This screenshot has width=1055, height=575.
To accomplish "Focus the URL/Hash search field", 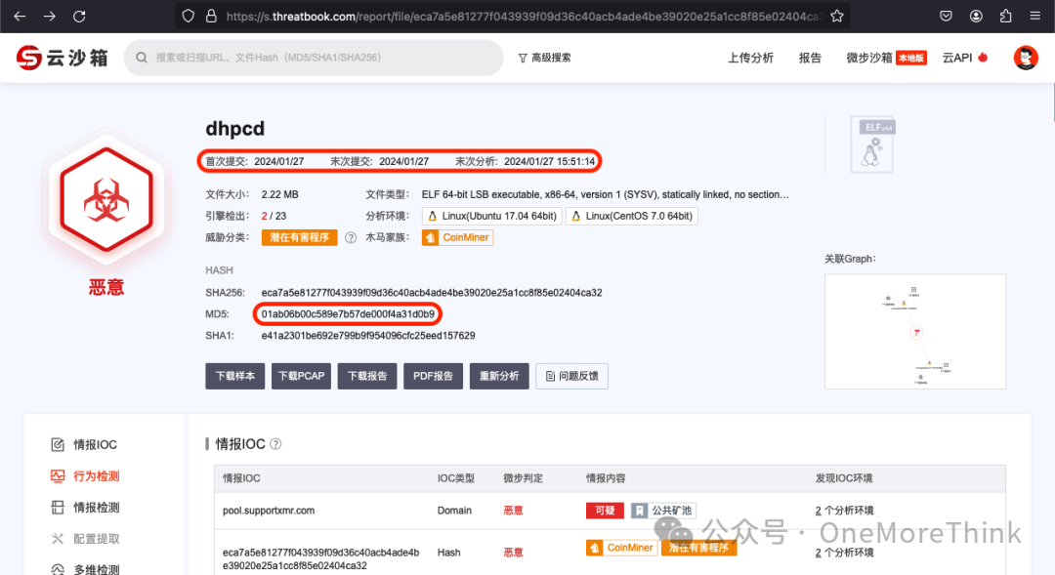I will pyautogui.click(x=314, y=58).
